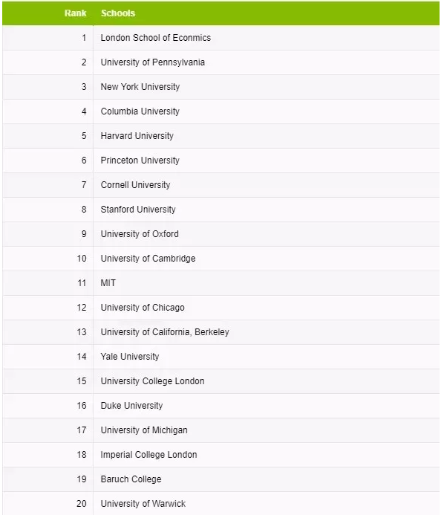Image resolution: width=444 pixels, height=515 pixels.
Task: Select Stanford University entry
Action: pos(138,210)
